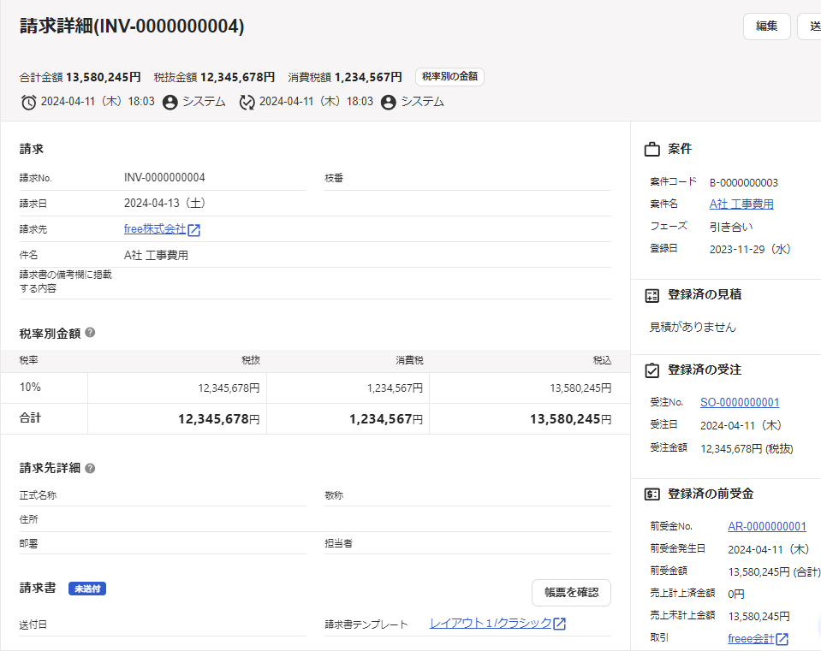Click the calculator icon beside 登録済の見積
Viewport: 821px width, 651px height.
pos(651,296)
